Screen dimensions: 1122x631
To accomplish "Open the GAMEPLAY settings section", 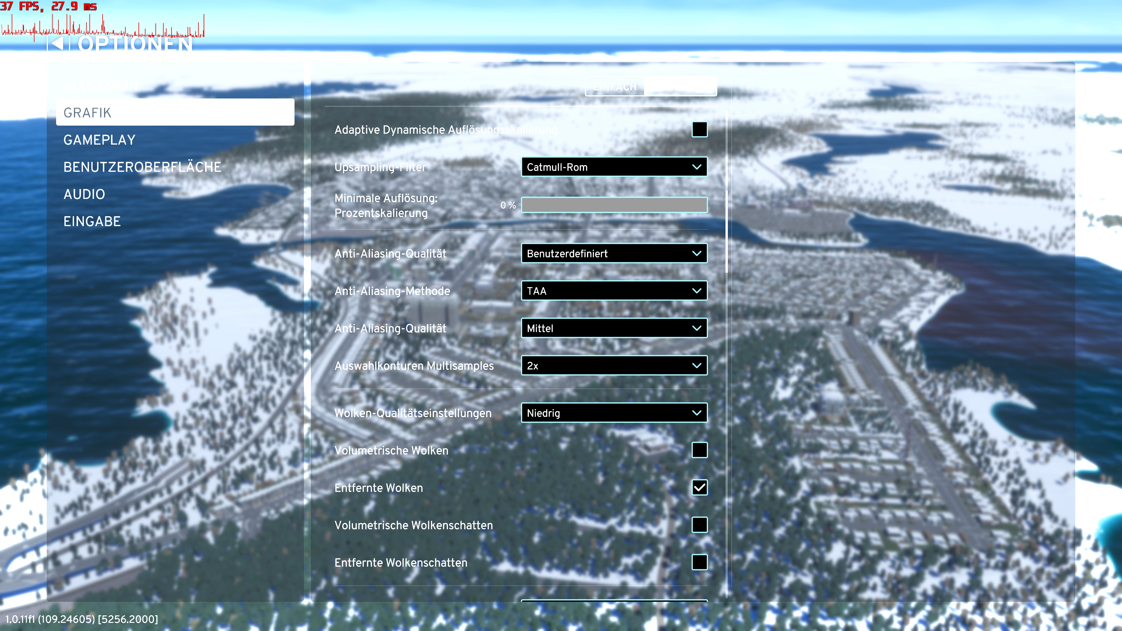I will (x=99, y=140).
